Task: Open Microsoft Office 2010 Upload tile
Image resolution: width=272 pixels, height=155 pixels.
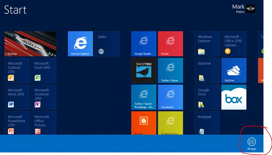Action: coord(234,44)
